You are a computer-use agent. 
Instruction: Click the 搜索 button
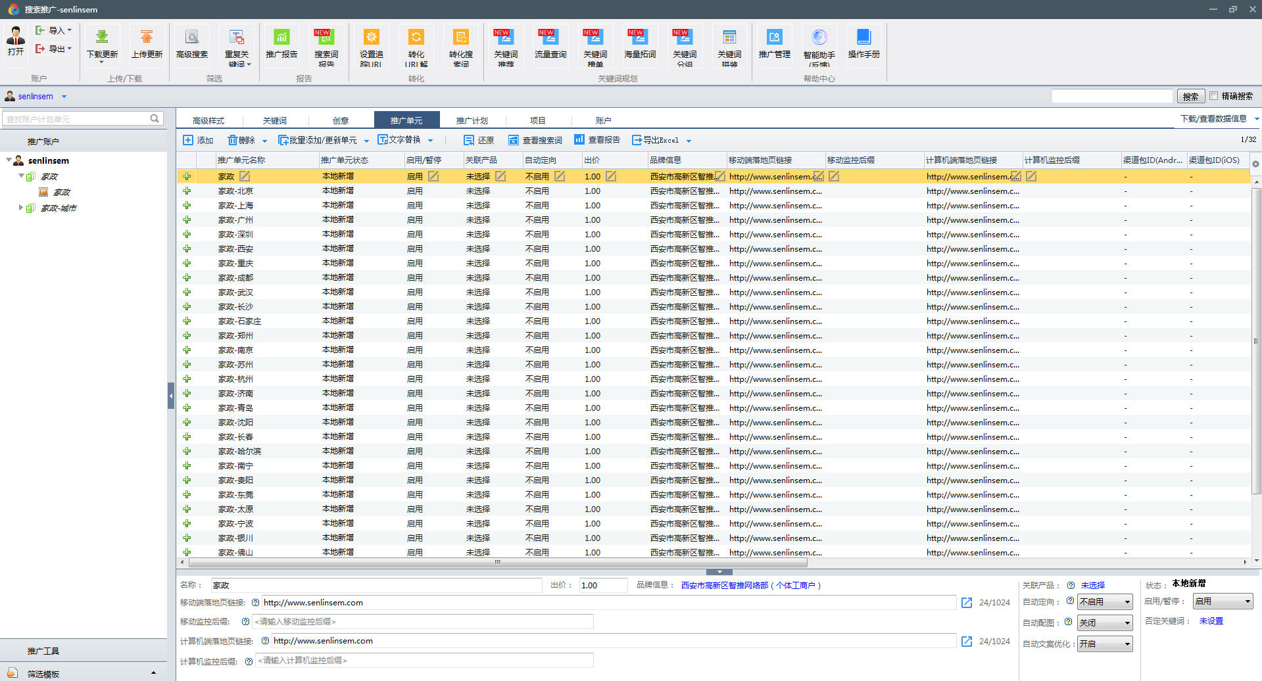(x=1190, y=97)
